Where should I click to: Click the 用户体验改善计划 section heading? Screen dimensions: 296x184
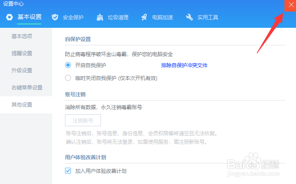pos(86,157)
